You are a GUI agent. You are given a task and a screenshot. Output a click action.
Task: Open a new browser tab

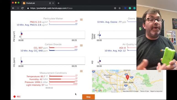click(58, 3)
